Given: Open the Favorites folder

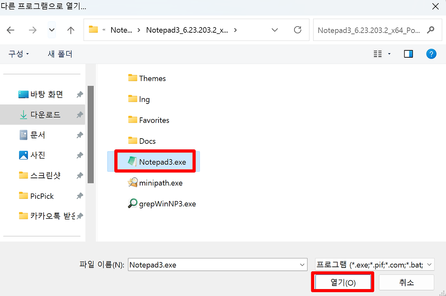Looking at the screenshot, I should click(154, 120).
